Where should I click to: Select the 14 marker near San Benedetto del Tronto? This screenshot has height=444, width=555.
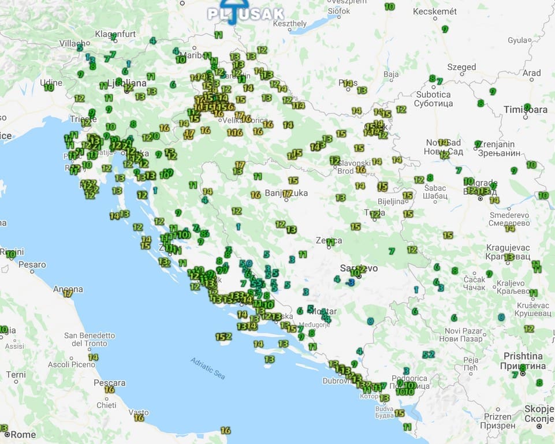tap(93, 357)
